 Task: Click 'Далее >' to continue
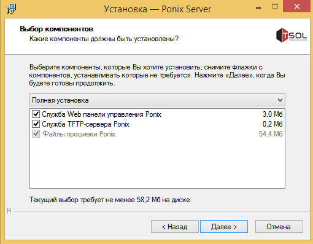point(224,227)
